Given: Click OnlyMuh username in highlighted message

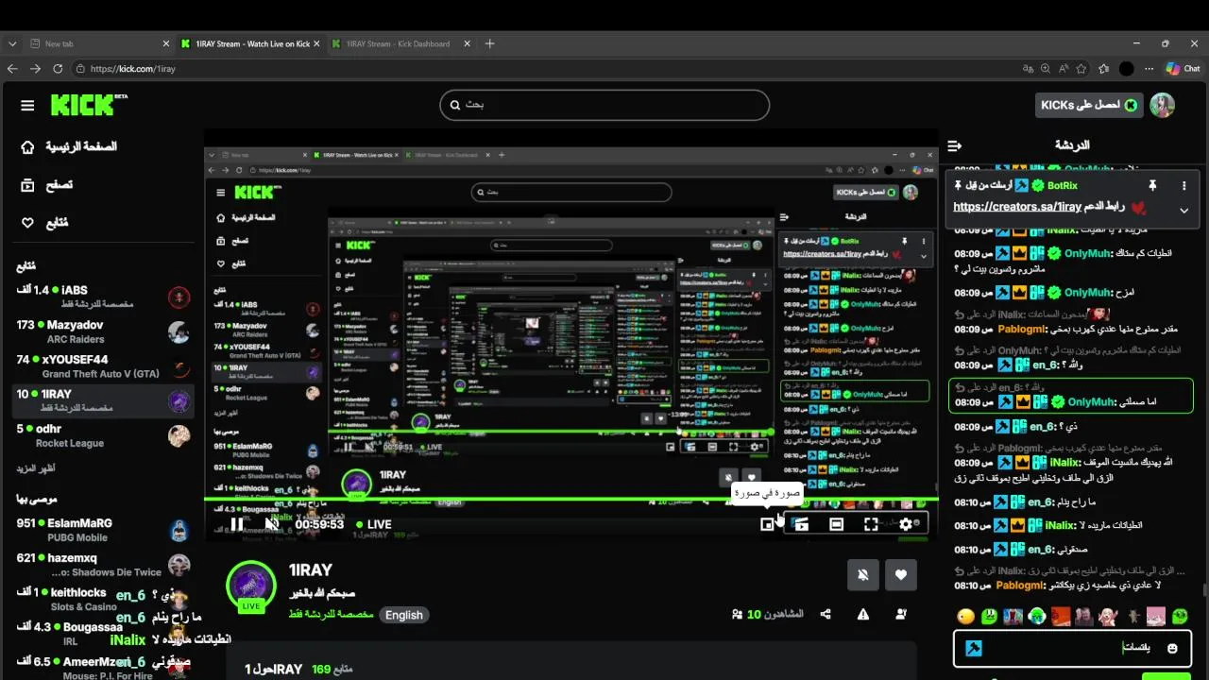Looking at the screenshot, I should pyautogui.click(x=1090, y=402).
